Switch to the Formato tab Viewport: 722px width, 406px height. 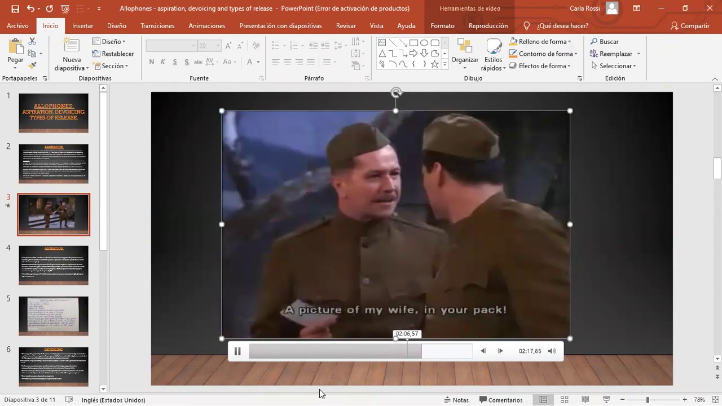(x=442, y=26)
